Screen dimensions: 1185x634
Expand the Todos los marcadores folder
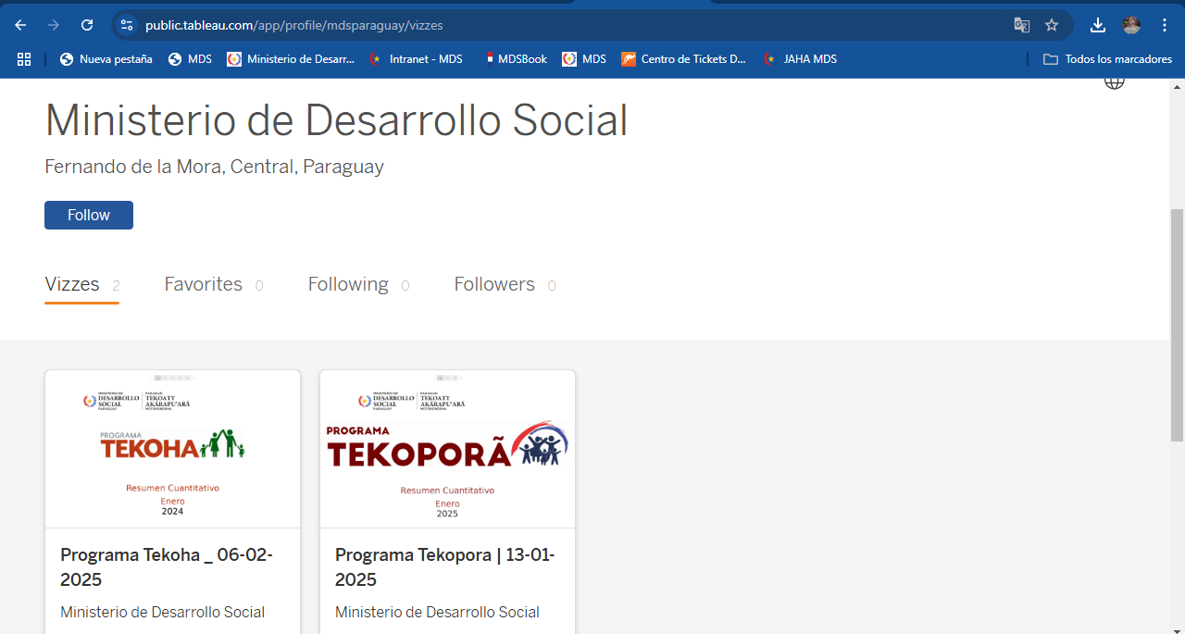tap(1107, 58)
